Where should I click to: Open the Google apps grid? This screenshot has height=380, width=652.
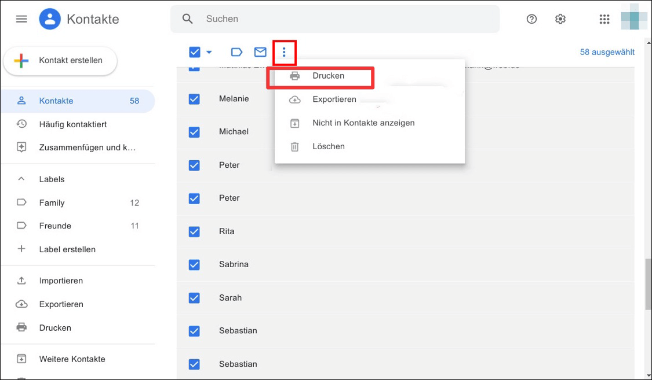pyautogui.click(x=604, y=19)
